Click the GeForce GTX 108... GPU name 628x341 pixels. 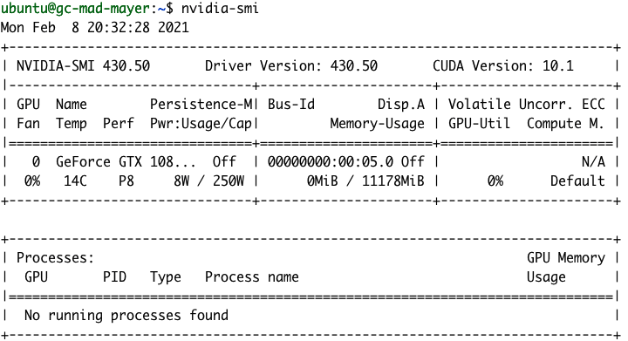[126, 161]
